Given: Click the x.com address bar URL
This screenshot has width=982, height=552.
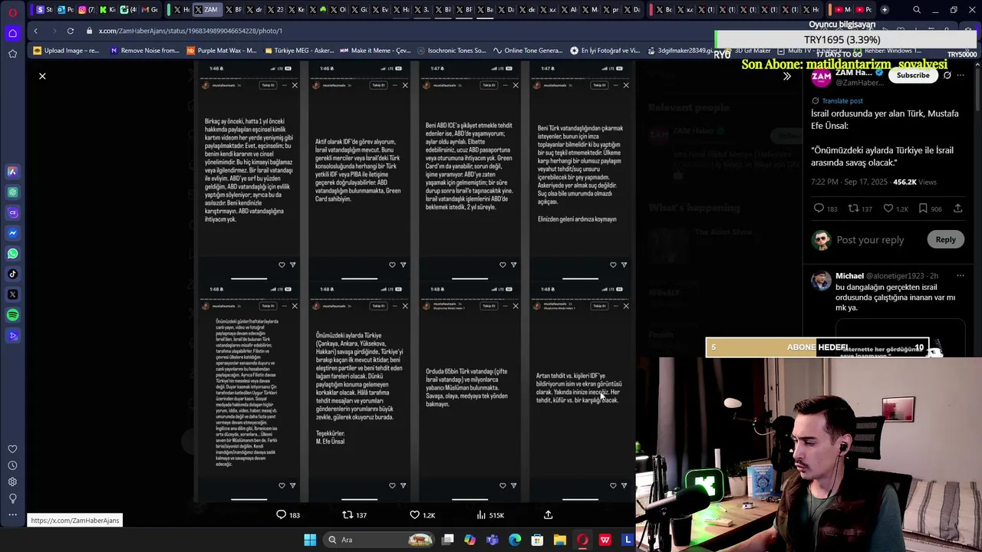Looking at the screenshot, I should [190, 31].
